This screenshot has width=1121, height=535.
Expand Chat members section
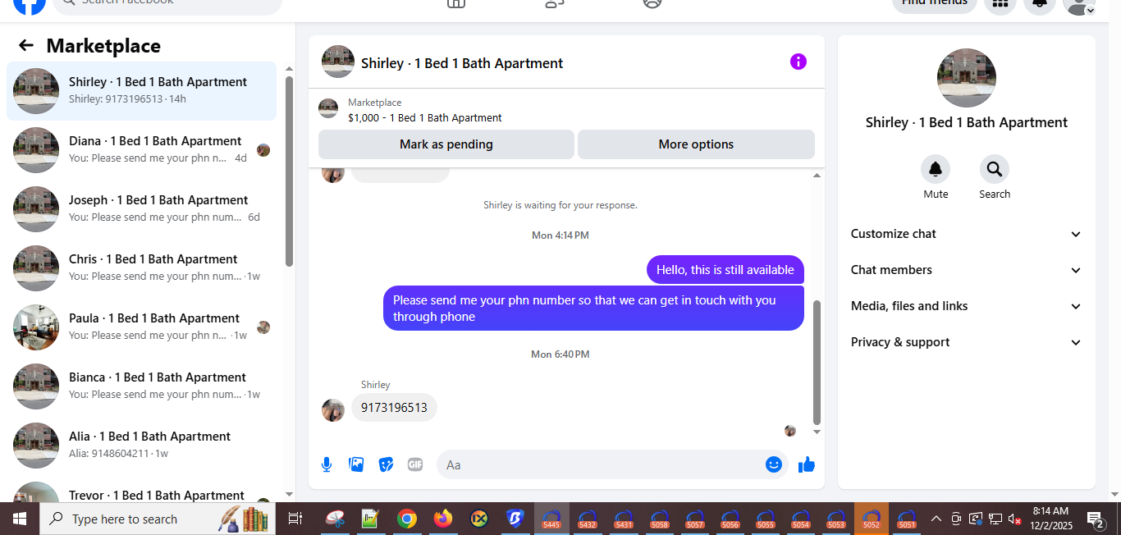(x=967, y=270)
